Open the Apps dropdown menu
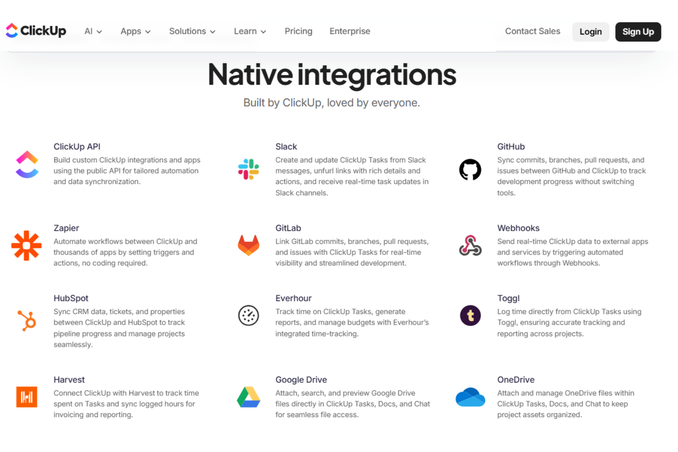Image resolution: width=678 pixels, height=452 pixels. coord(135,31)
